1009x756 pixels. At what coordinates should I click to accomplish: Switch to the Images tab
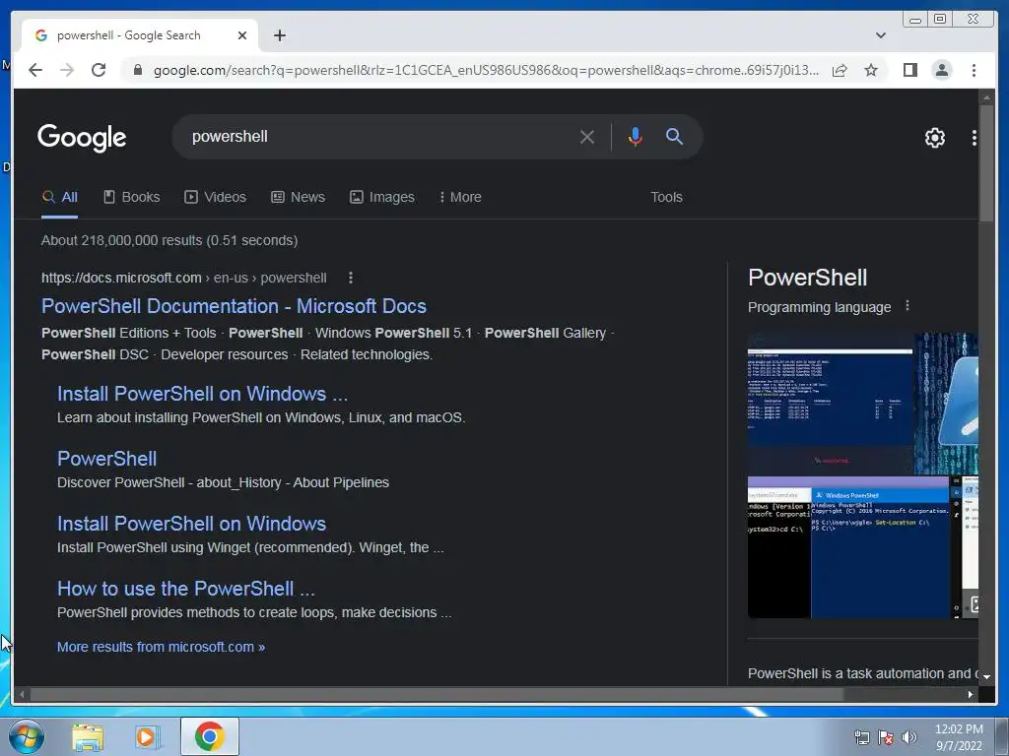click(382, 197)
